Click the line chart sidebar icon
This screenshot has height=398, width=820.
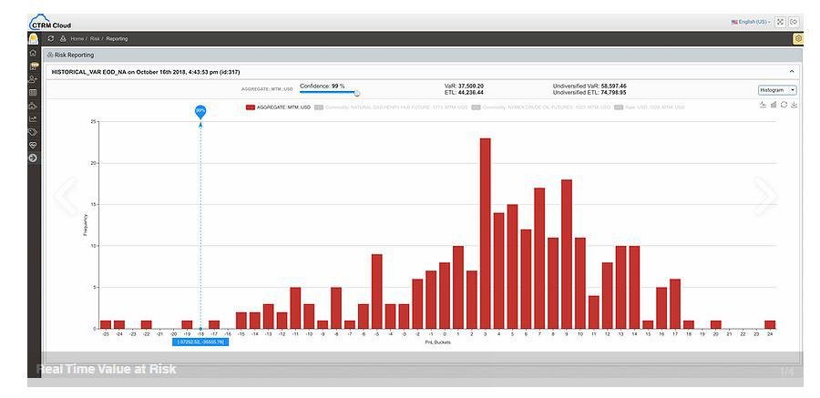point(34,118)
